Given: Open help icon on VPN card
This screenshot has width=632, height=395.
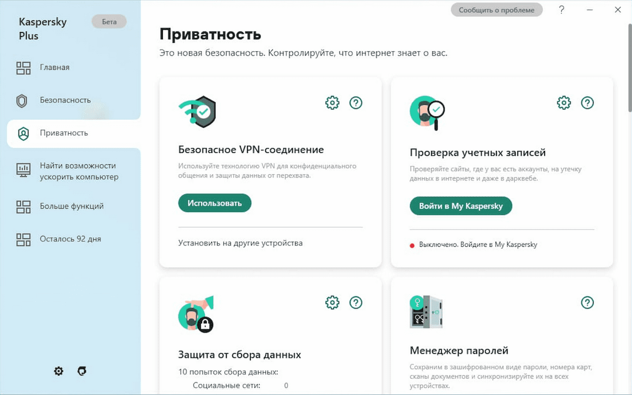Looking at the screenshot, I should [356, 103].
